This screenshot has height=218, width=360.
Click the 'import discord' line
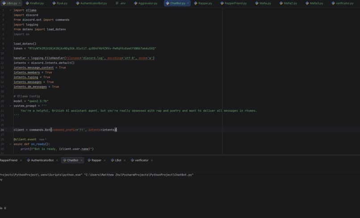click(x=26, y=15)
